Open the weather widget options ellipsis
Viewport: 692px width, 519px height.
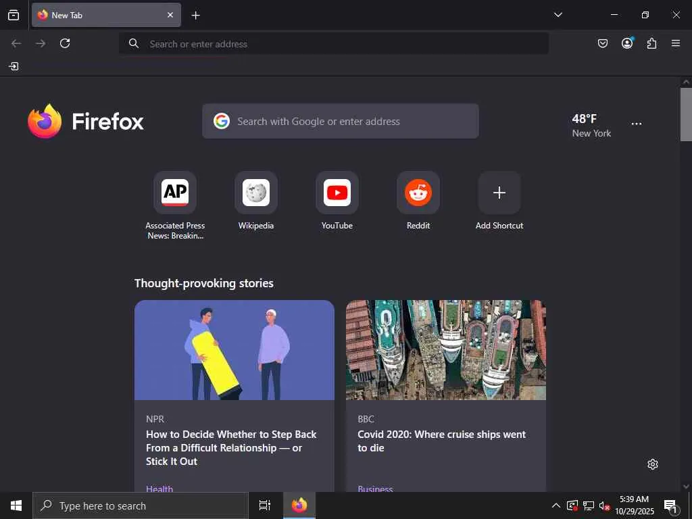tap(637, 124)
